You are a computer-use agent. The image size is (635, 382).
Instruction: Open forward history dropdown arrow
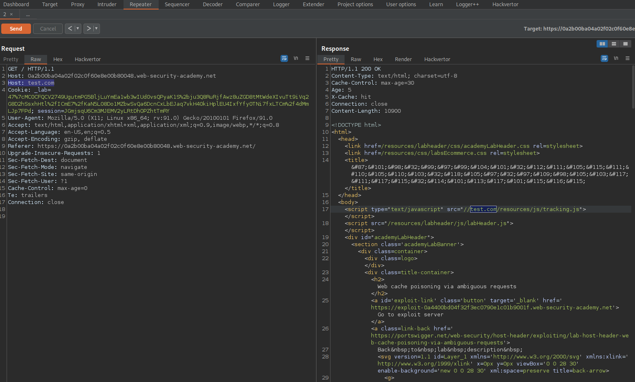pos(96,28)
